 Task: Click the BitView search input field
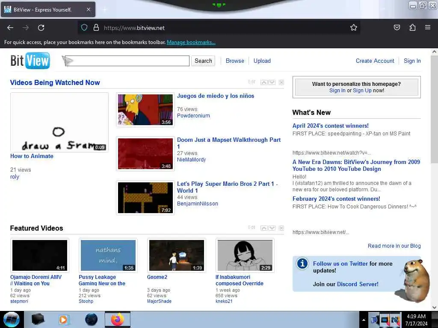point(127,61)
